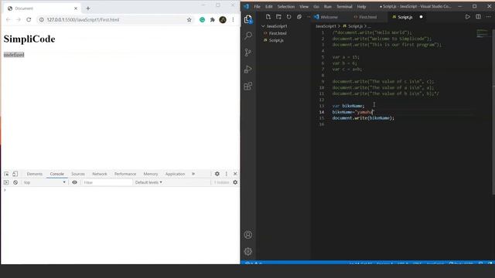This screenshot has width=495, height=278.
Task: Close the DevTools panel
Action: [x=235, y=174]
